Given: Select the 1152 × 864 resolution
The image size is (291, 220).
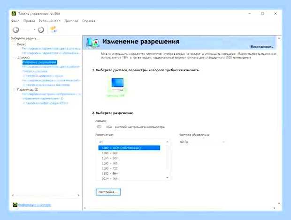Looking at the screenshot, I should (x=110, y=174).
